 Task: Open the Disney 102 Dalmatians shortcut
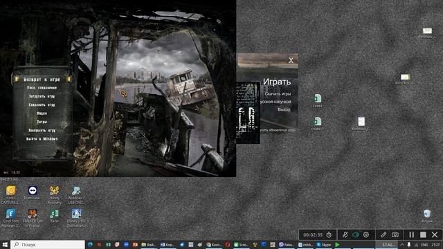click(76, 218)
